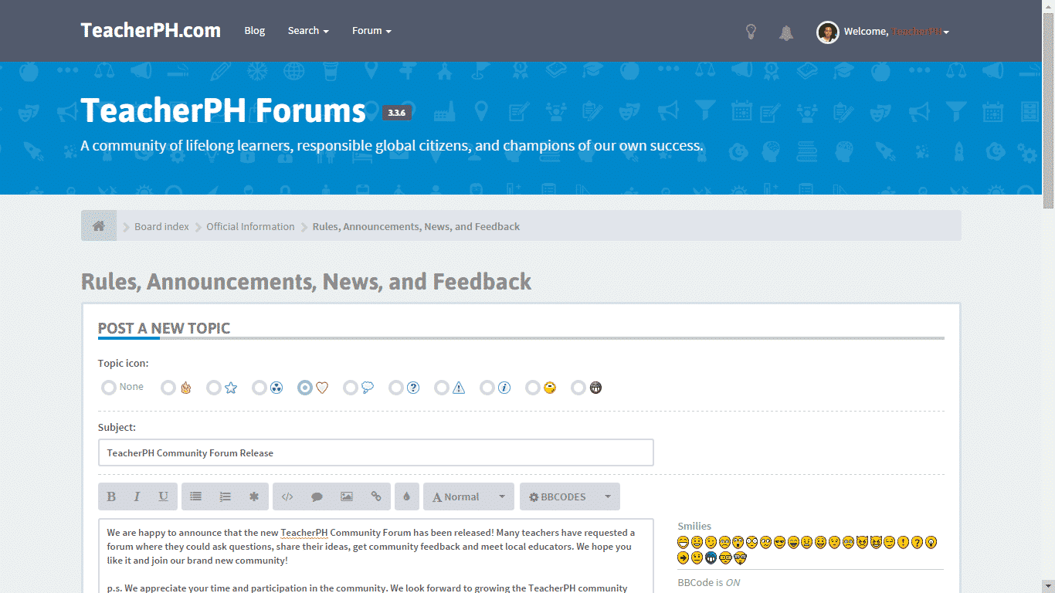1055x593 pixels.
Task: Insert the lightbulb idea smiley
Action: (931, 543)
